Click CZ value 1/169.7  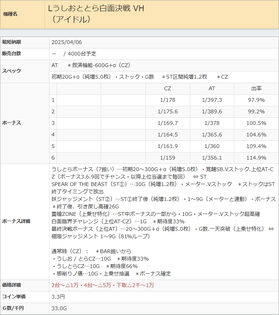tap(167, 123)
